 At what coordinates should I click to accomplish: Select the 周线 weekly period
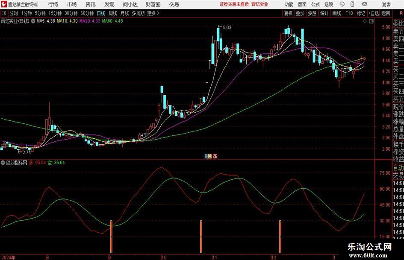[x=113, y=13]
